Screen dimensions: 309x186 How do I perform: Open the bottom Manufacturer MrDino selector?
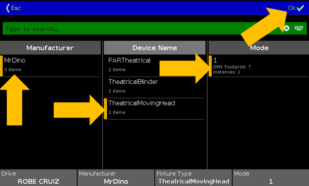click(116, 178)
